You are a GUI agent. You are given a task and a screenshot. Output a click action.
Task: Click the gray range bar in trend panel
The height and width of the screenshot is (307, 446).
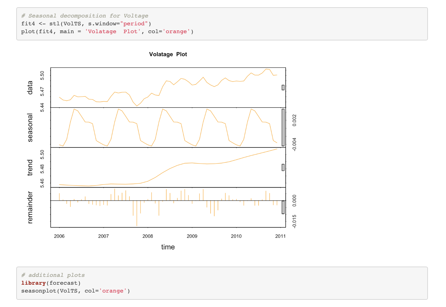[283, 167]
